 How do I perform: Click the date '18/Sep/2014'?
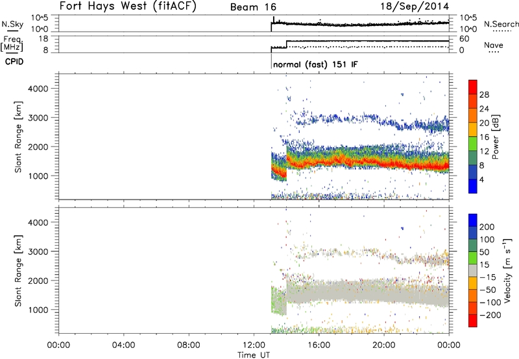click(415, 6)
